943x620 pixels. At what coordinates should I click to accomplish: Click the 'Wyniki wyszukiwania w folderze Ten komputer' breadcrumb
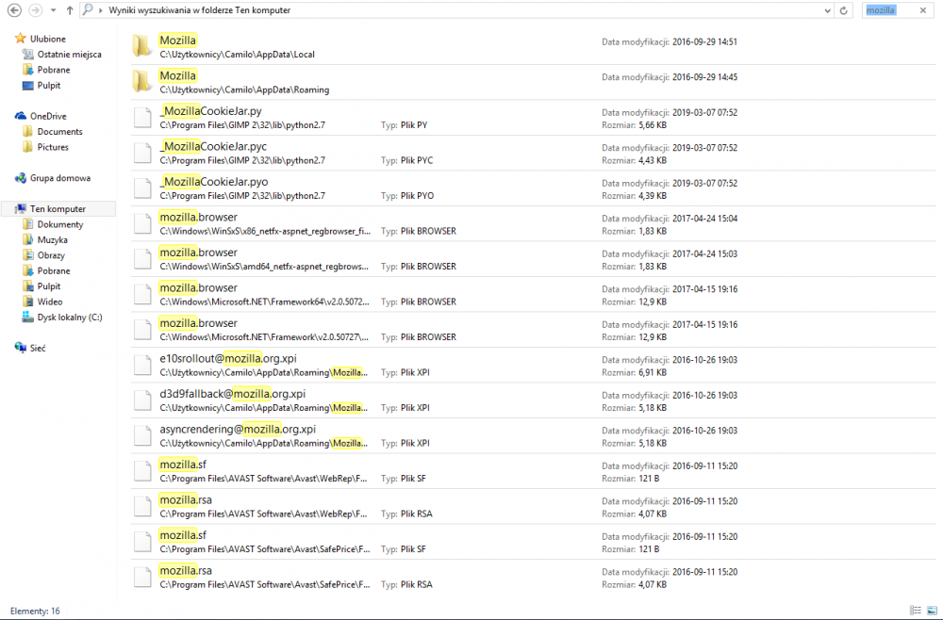200,10
